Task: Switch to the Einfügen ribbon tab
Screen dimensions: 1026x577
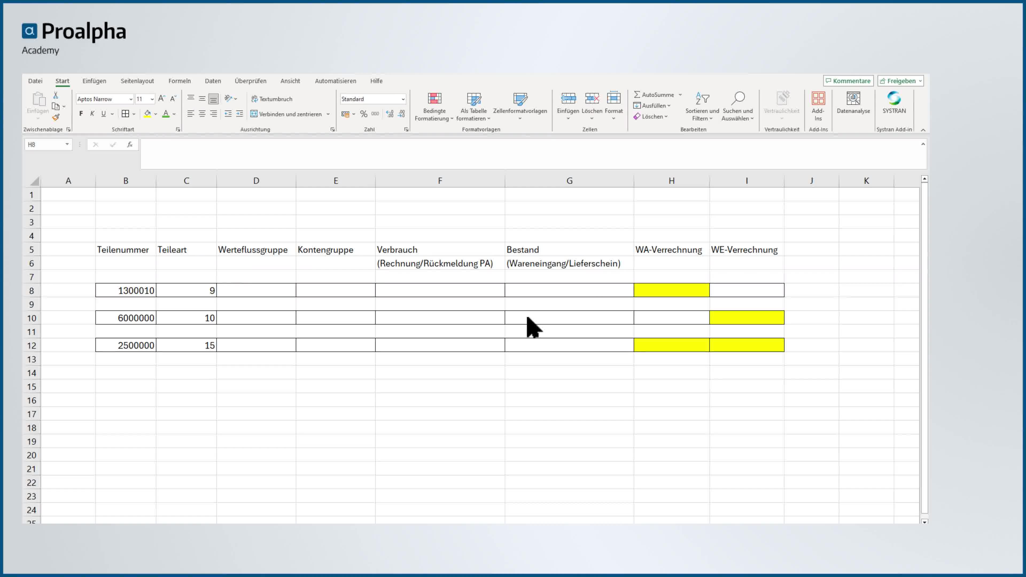Action: tap(94, 81)
